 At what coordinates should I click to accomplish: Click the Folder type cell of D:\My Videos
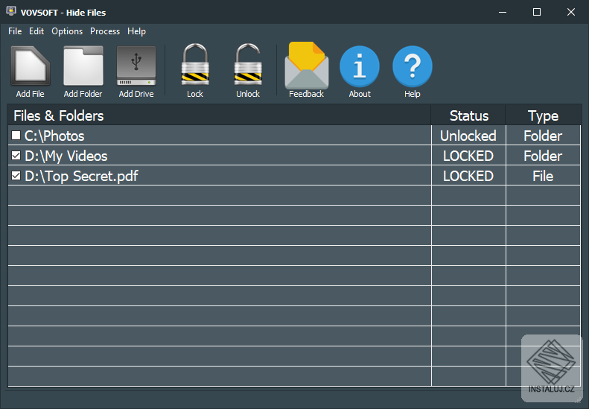[x=543, y=156]
